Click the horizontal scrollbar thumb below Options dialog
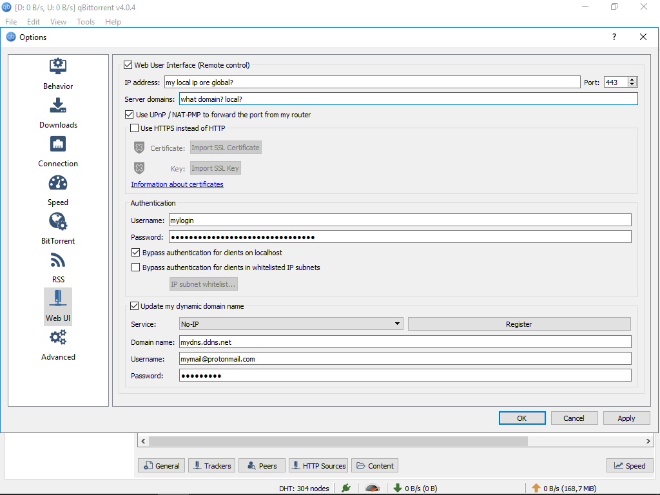 point(338,441)
